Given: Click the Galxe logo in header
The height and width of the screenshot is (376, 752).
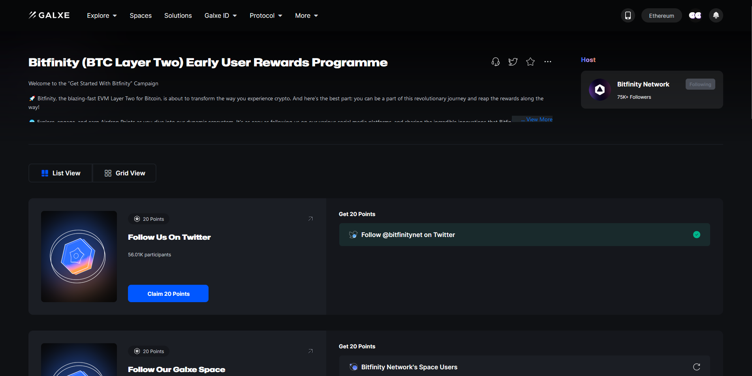Looking at the screenshot, I should pyautogui.click(x=49, y=15).
